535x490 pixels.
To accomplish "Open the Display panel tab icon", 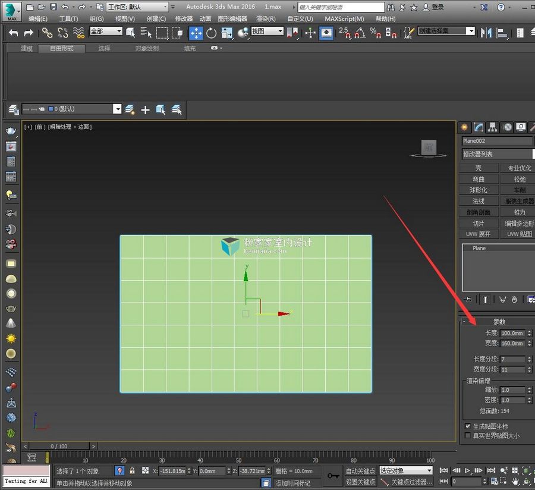I will click(x=521, y=128).
